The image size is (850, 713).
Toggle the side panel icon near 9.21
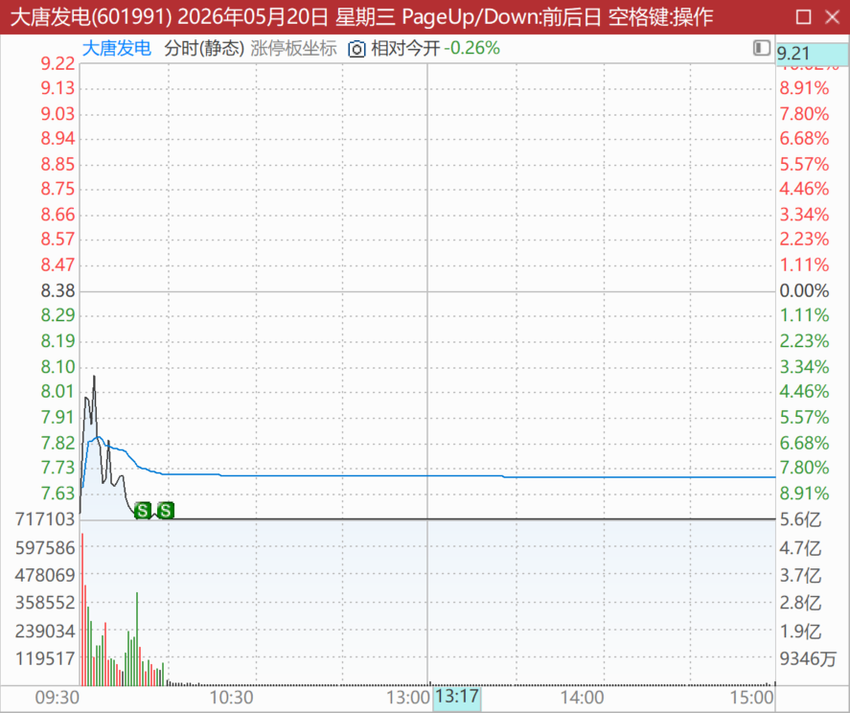(762, 48)
